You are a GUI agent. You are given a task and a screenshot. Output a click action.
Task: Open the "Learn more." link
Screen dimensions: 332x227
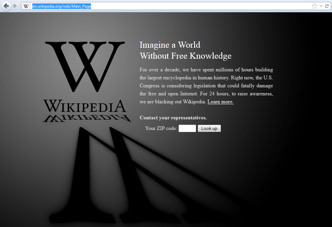coord(220,102)
